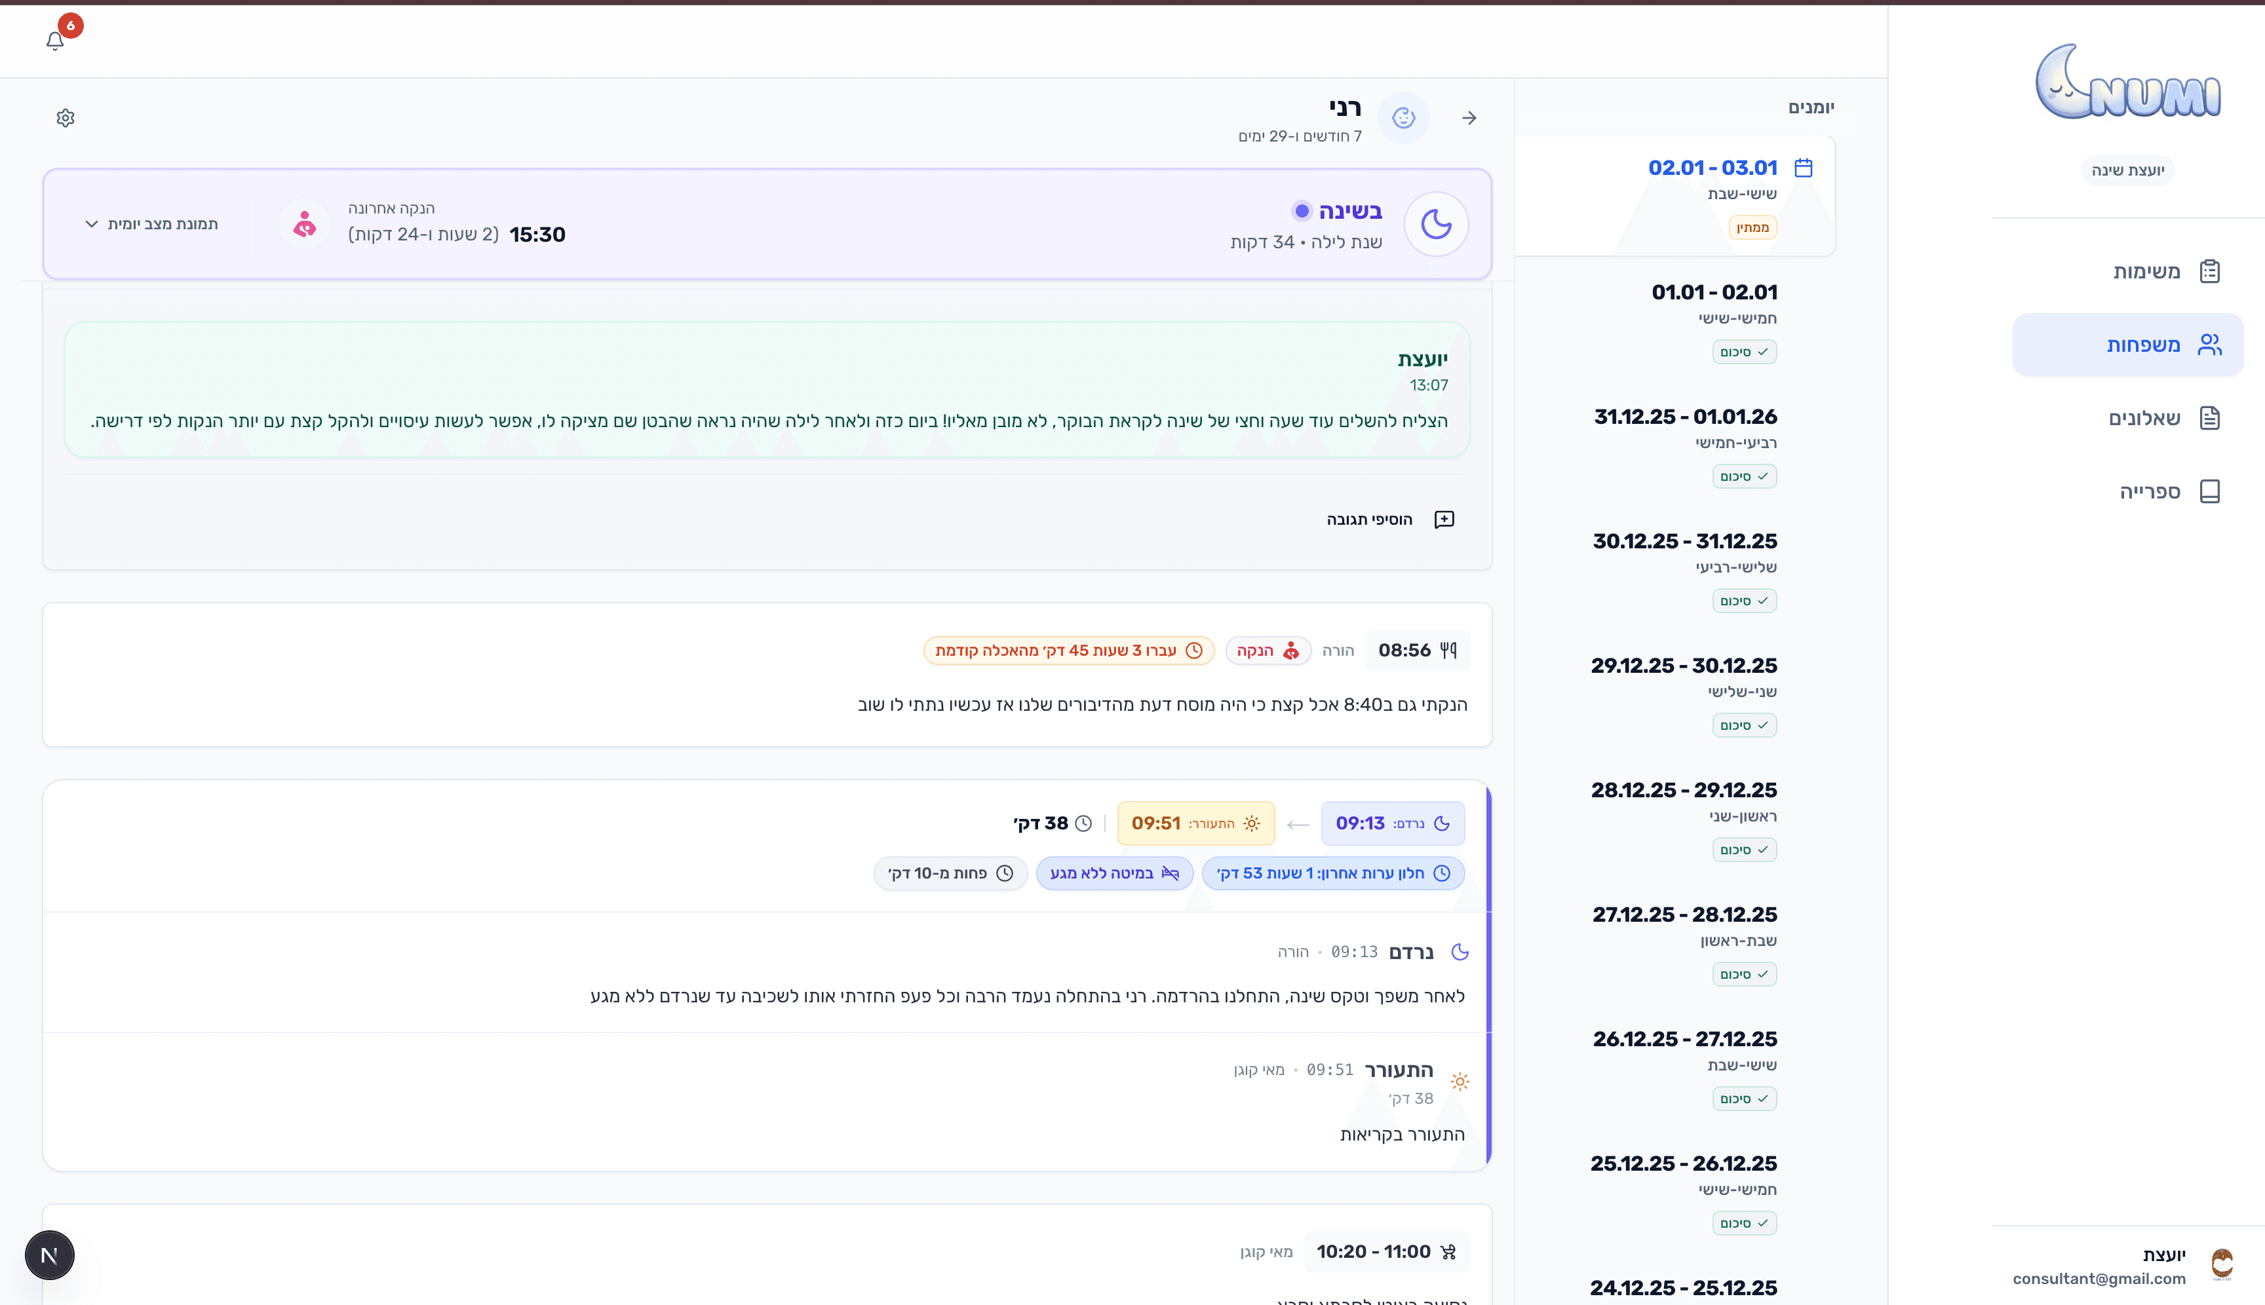Viewport: 2265px width, 1305px height.
Task: Expand the תמונת מצב יומית dropdown
Action: click(151, 224)
